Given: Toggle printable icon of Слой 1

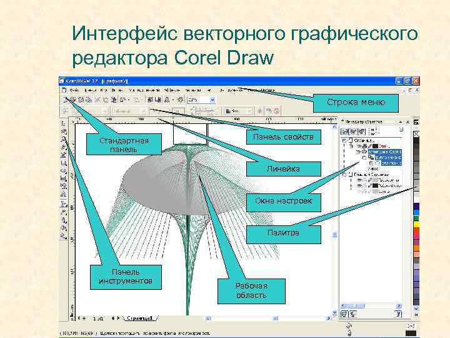Looking at the screenshot, I should (x=364, y=146).
